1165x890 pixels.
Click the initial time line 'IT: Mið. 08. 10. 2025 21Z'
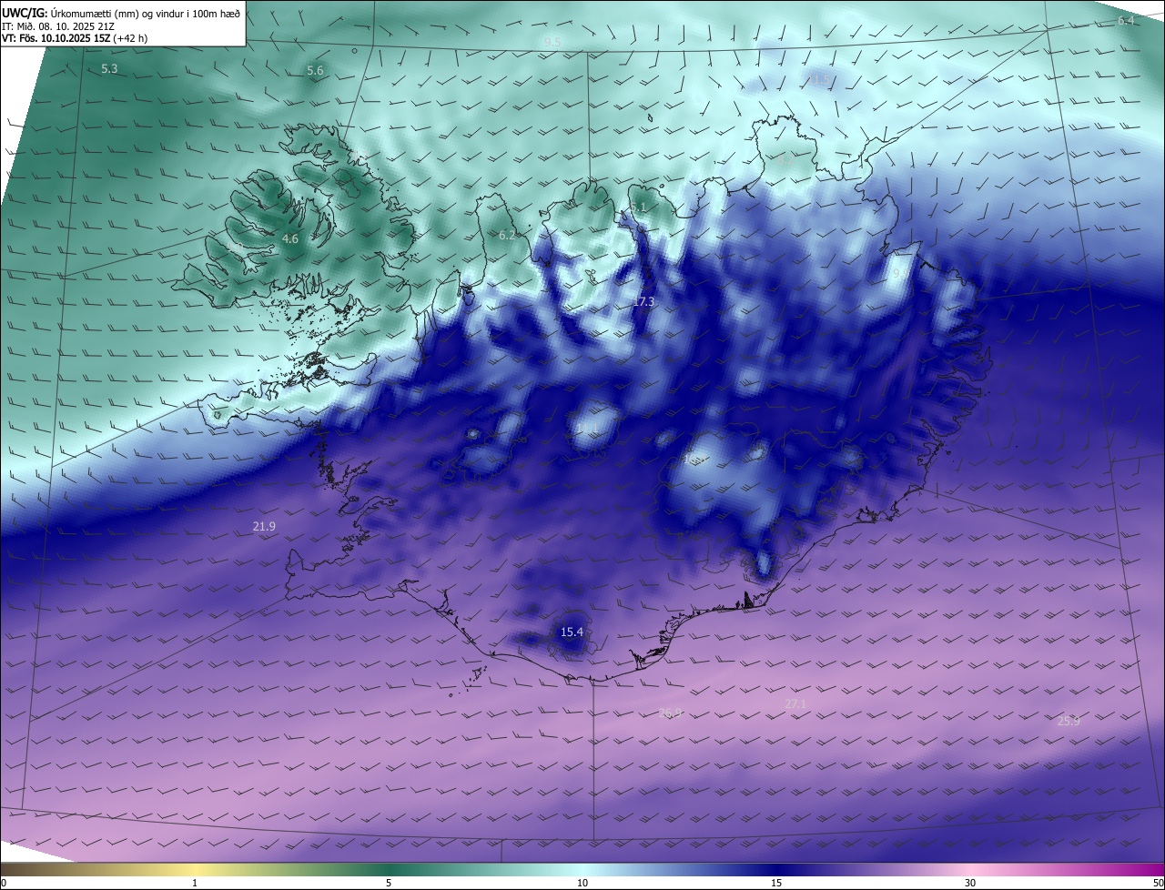click(58, 26)
